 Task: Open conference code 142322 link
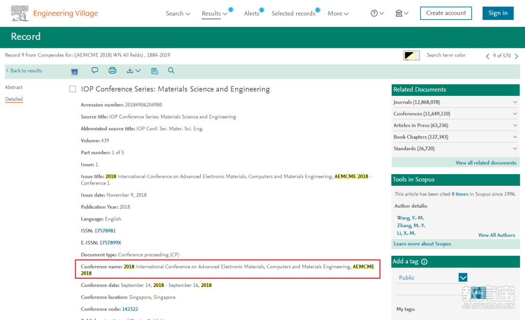click(x=130, y=309)
